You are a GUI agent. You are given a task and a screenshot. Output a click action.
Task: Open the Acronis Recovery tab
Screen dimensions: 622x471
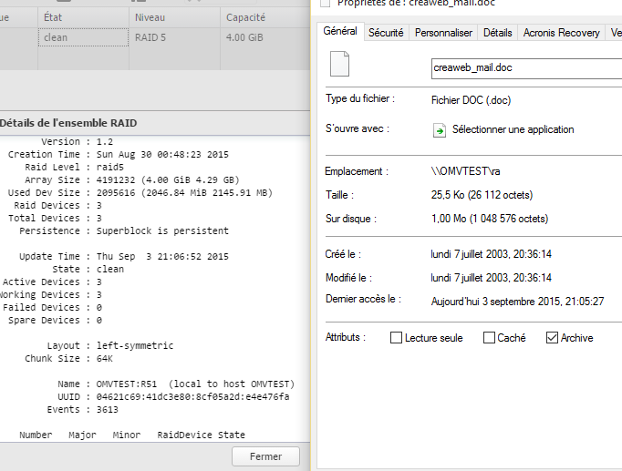[x=561, y=33]
